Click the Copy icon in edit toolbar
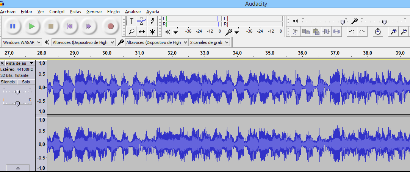Viewport: 410px width, 172px height. (306, 31)
